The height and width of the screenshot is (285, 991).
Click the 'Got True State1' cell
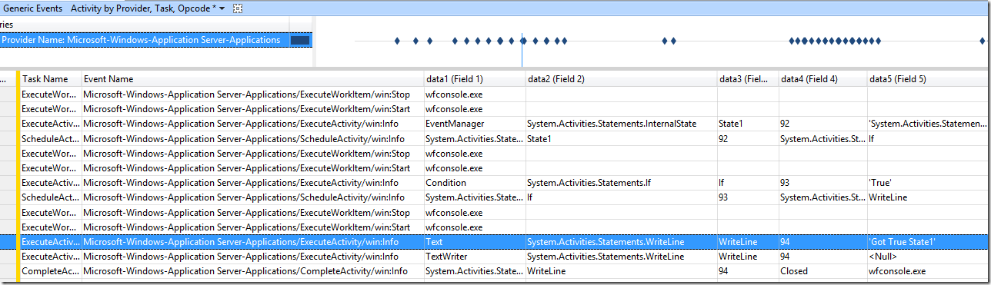(929, 242)
